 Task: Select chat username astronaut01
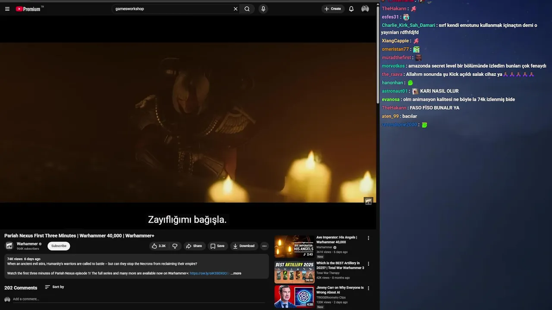click(x=395, y=91)
